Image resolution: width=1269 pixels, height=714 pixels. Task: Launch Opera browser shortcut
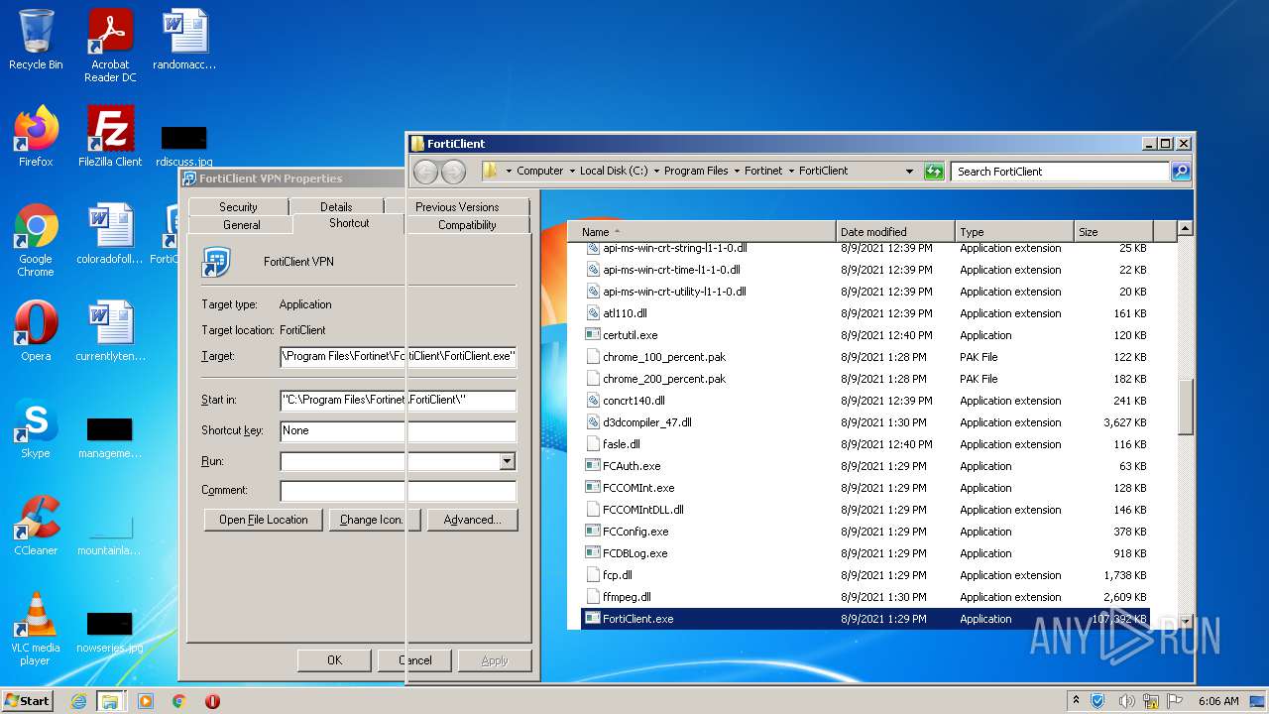click(x=36, y=331)
